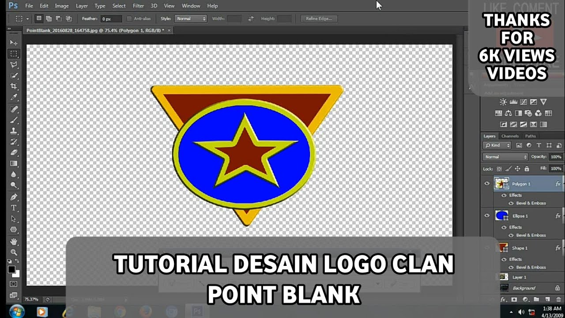The height and width of the screenshot is (318, 565).
Task: Select the Path Selection tool
Action: pyautogui.click(x=14, y=219)
